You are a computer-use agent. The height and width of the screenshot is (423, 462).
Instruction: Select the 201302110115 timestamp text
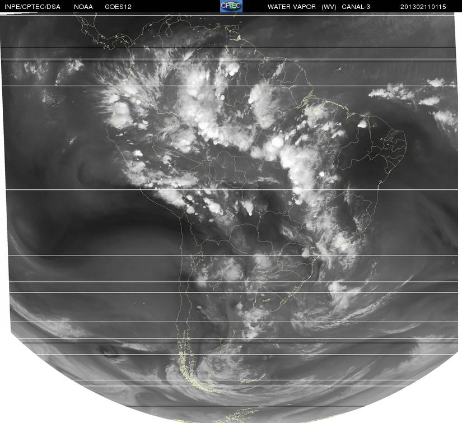click(423, 7)
